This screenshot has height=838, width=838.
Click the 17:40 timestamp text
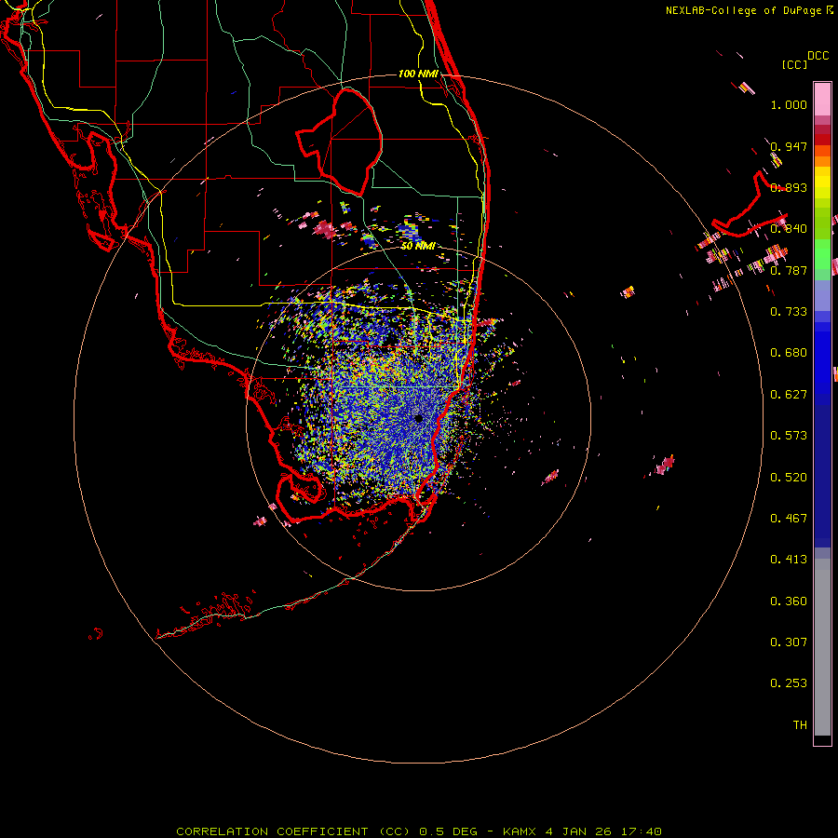pos(642,831)
